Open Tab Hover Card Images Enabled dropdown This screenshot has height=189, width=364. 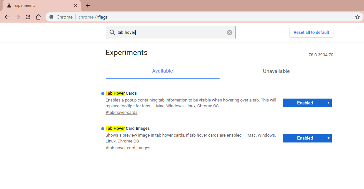[307, 138]
